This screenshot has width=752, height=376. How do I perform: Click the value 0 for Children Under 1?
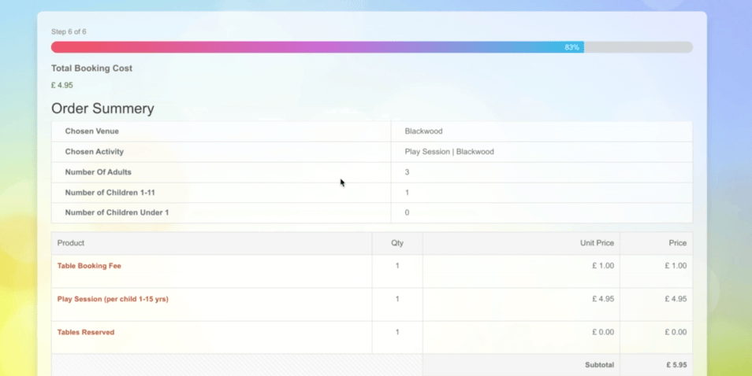[x=408, y=213]
